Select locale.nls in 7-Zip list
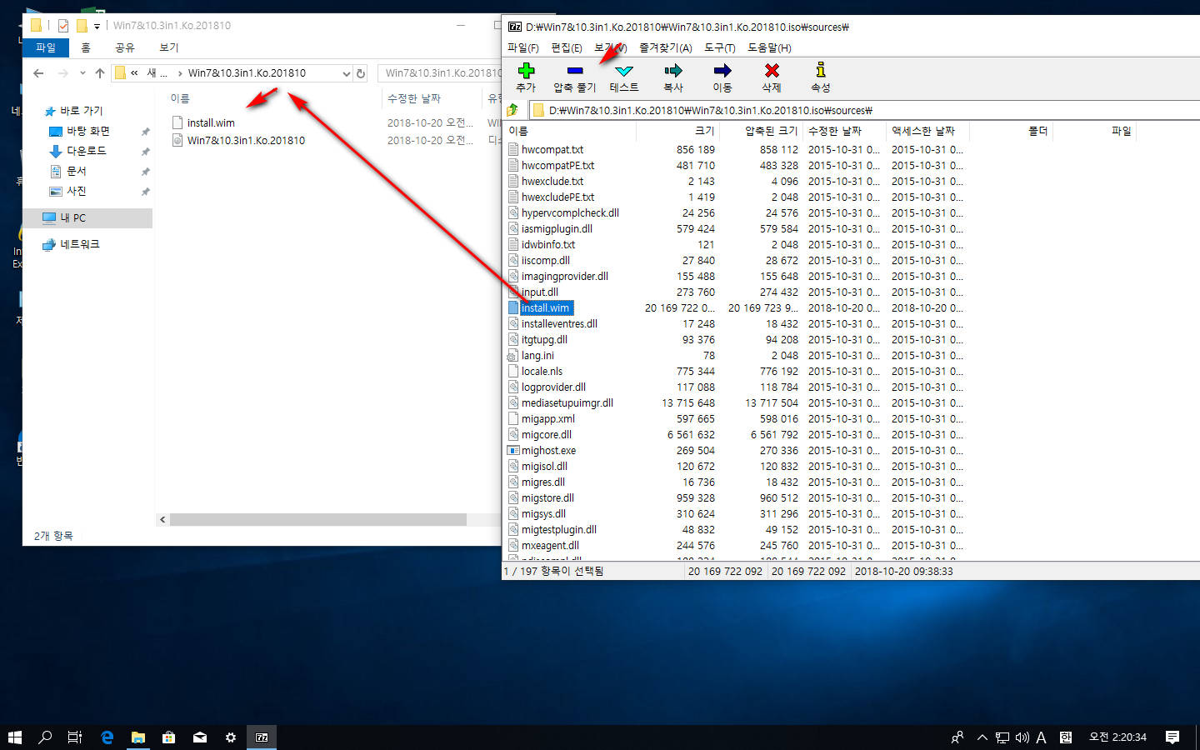This screenshot has width=1200, height=750. pyautogui.click(x=542, y=372)
